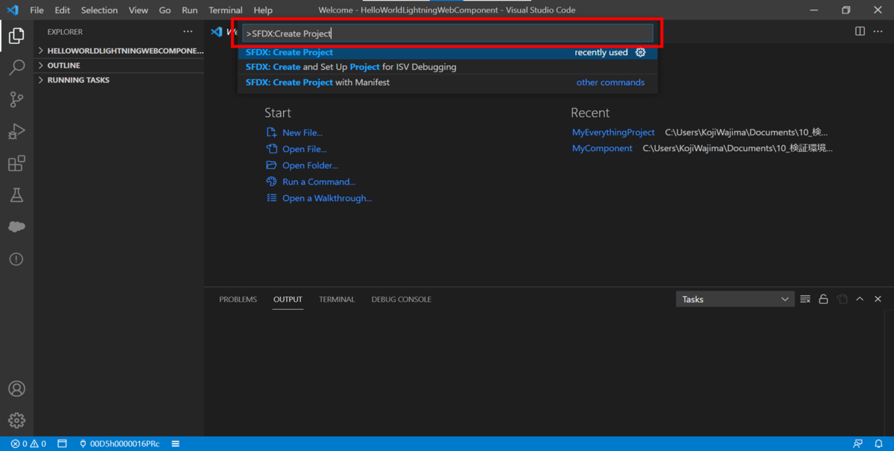This screenshot has width=894, height=451.
Task: Open the Run and Debug view
Action: (x=16, y=132)
